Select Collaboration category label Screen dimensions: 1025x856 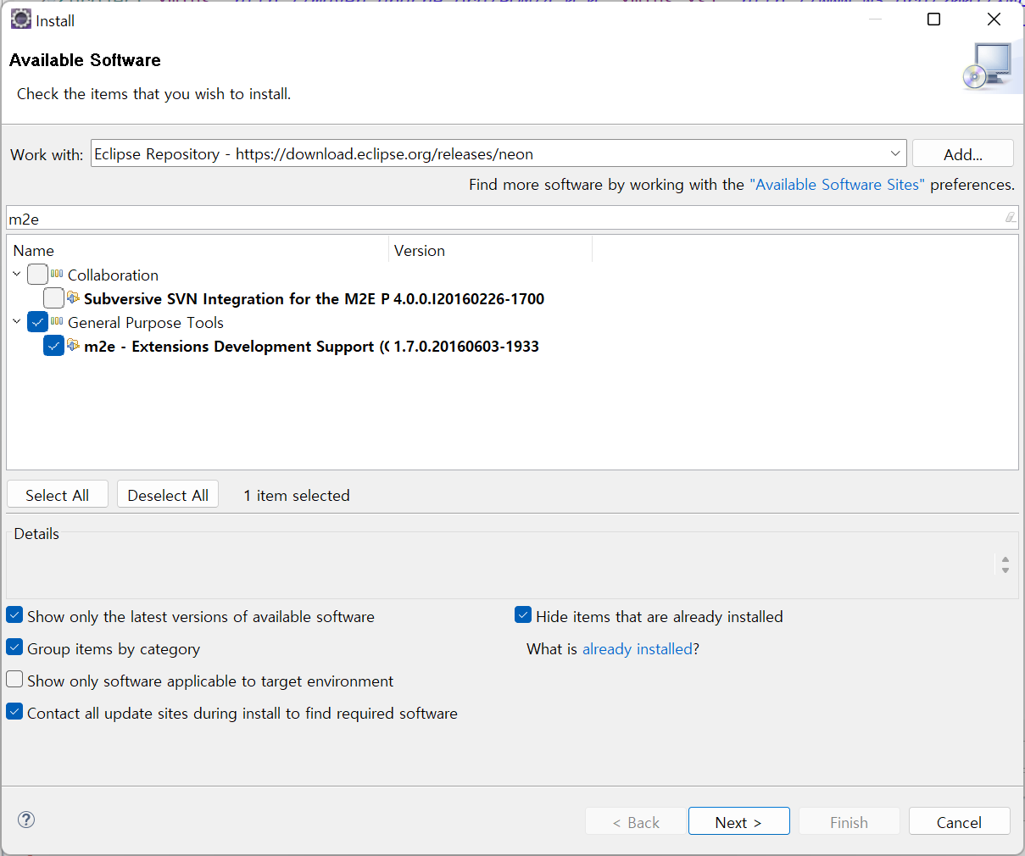click(113, 275)
